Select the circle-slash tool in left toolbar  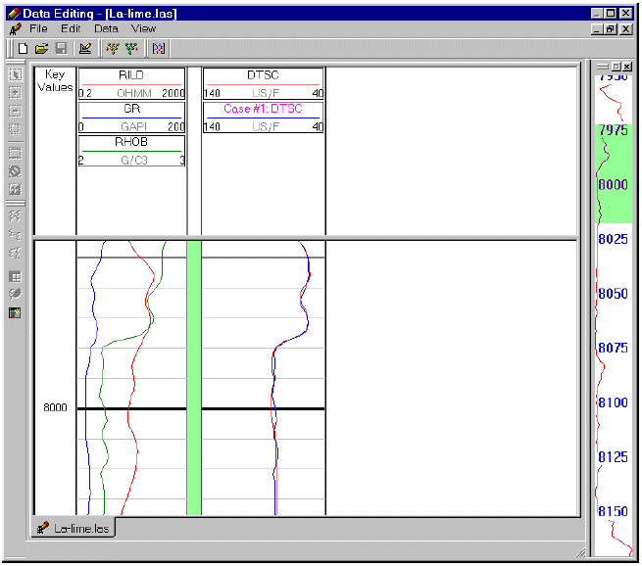[x=15, y=171]
